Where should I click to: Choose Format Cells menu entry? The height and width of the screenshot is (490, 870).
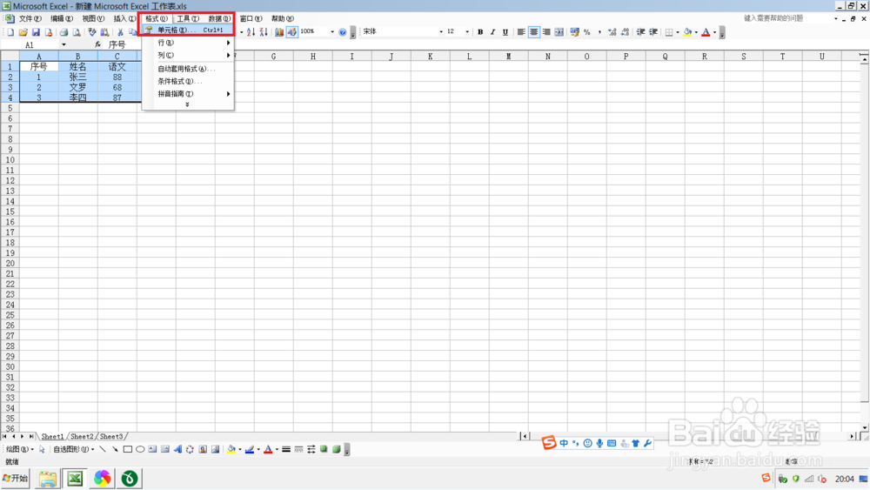pyautogui.click(x=188, y=30)
